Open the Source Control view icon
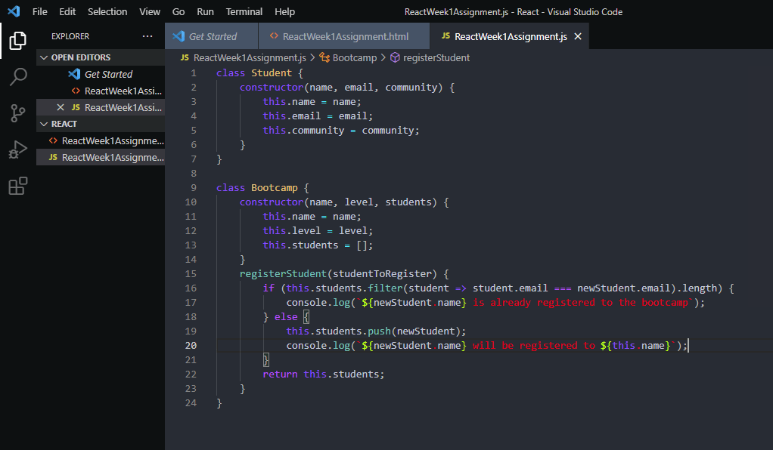 (x=18, y=113)
